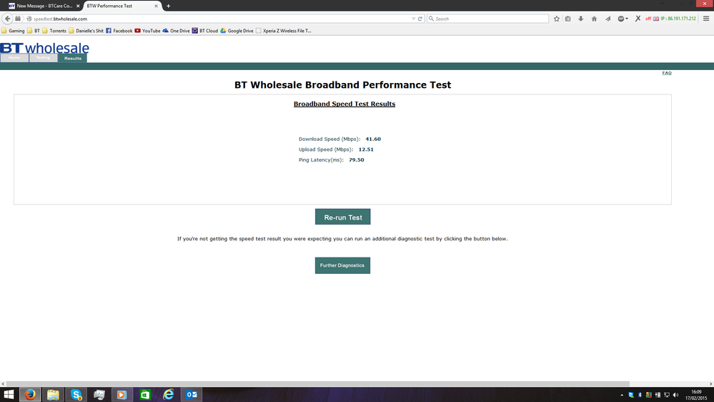Open the downloads arrow icon
Image resolution: width=714 pixels, height=402 pixels.
tap(580, 19)
